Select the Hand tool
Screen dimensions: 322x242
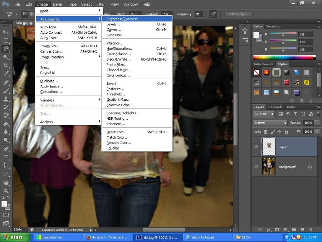point(6,182)
